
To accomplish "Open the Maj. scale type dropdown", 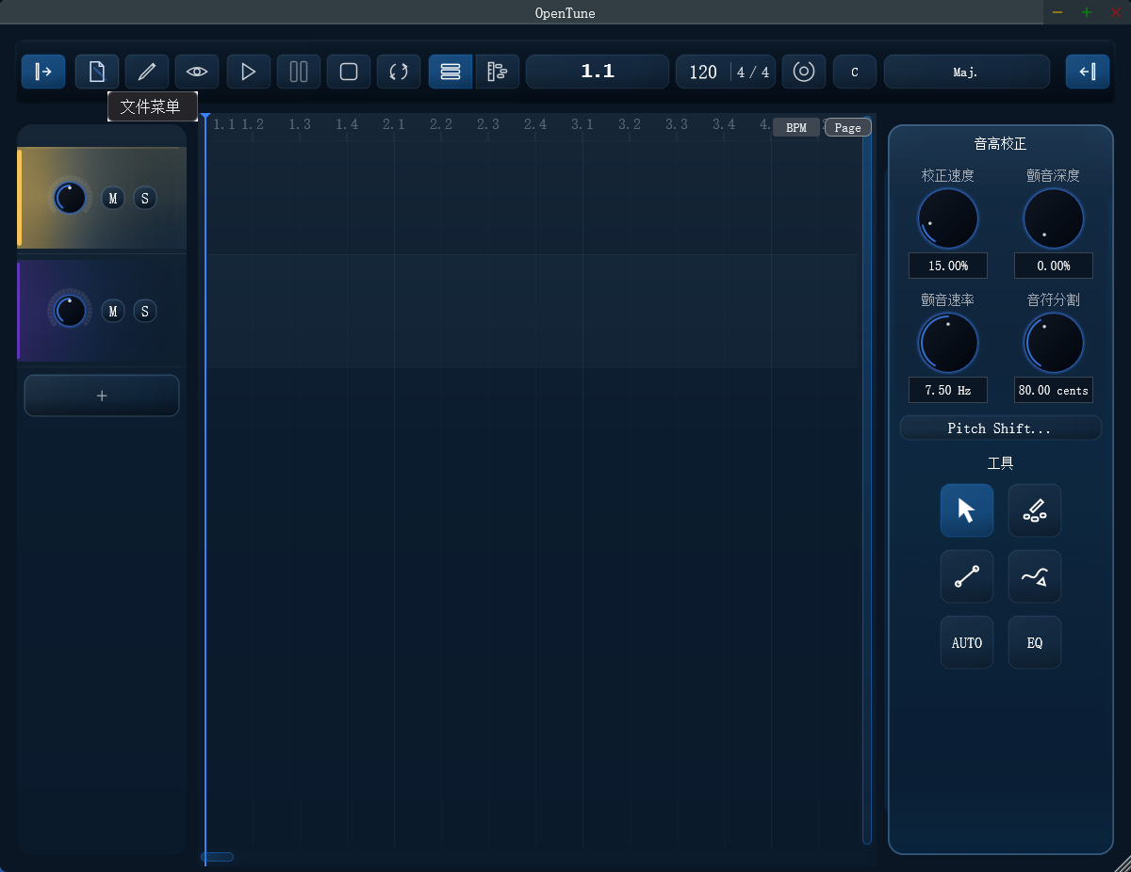I will (967, 72).
